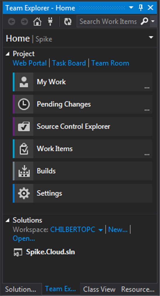The height and width of the screenshot is (296, 160).
Task: Collapse the Solutions section triangle
Action: pos(8,220)
